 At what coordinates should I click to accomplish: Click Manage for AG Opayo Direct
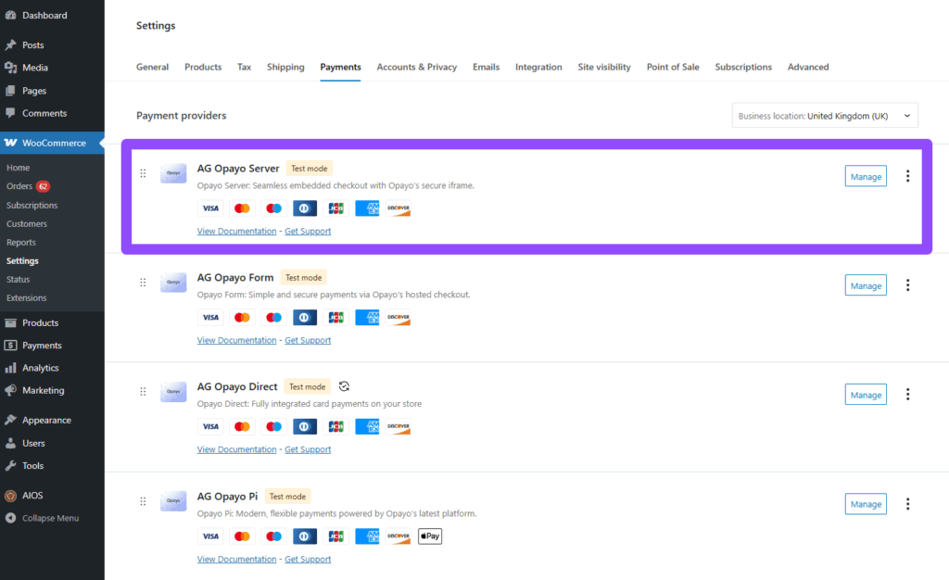pos(866,395)
